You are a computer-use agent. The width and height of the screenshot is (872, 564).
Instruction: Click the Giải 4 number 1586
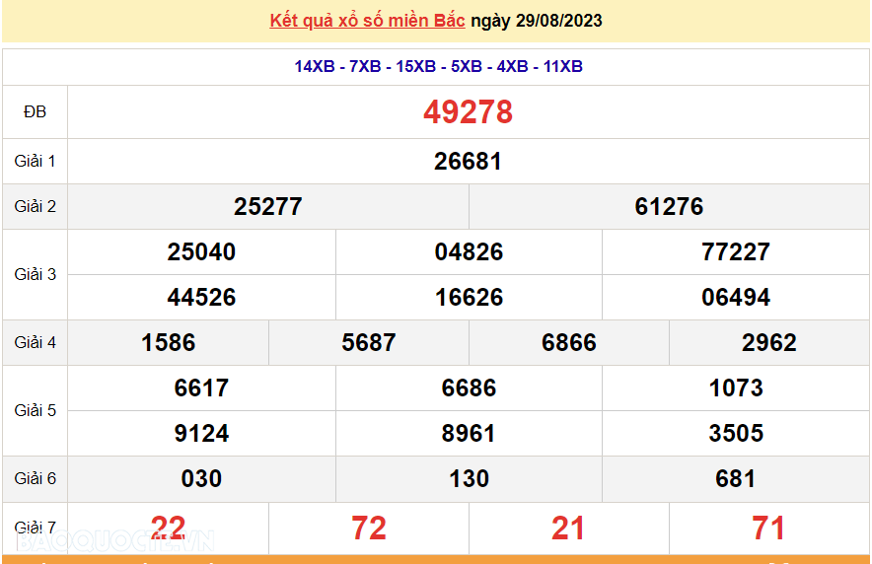click(x=168, y=342)
